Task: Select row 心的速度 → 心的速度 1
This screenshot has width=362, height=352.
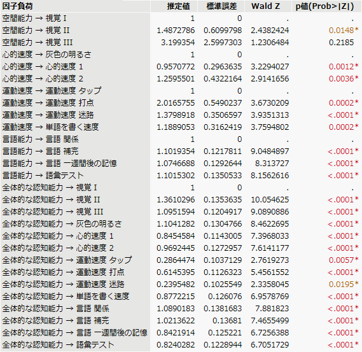Action: [181, 67]
